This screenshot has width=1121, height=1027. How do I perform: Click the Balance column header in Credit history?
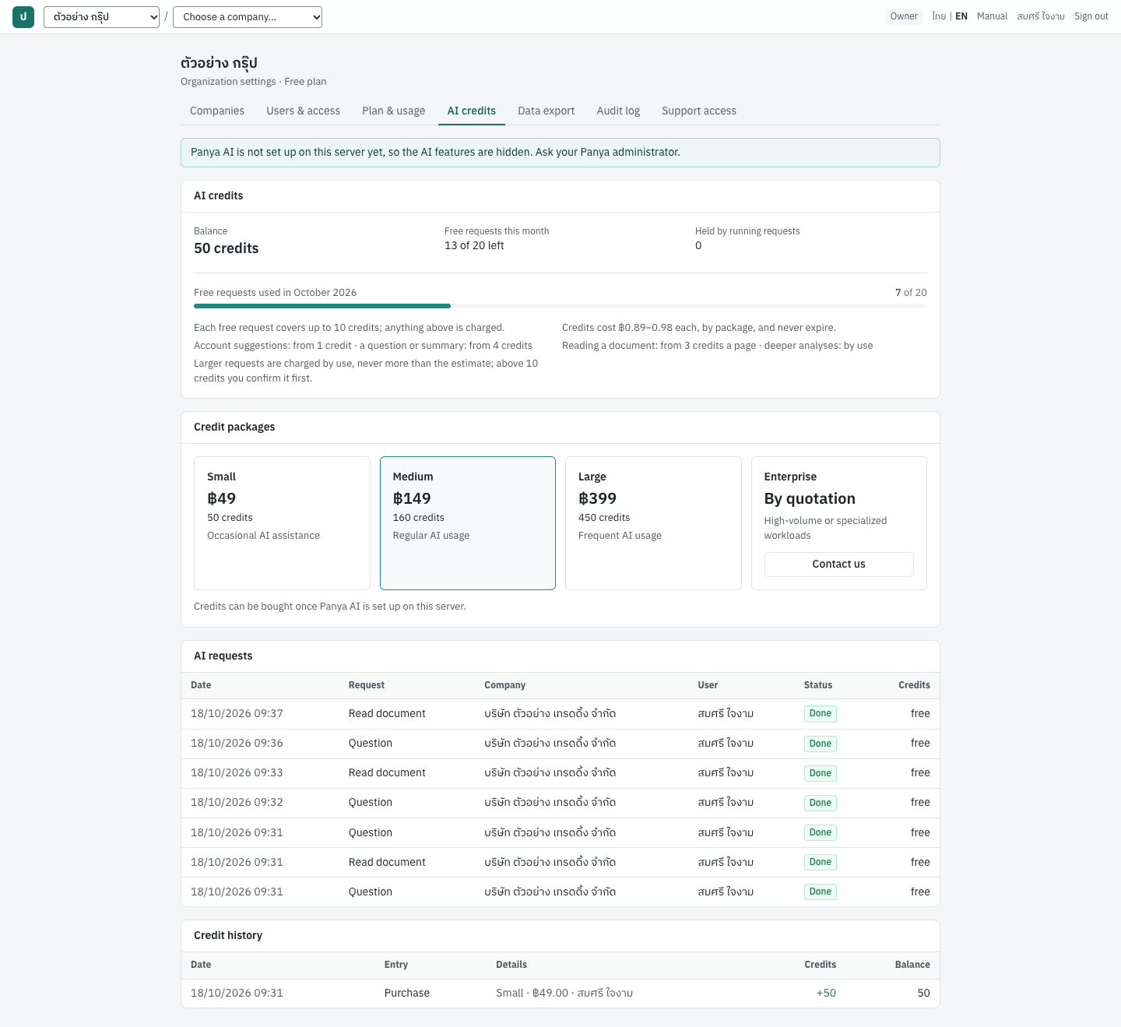(912, 965)
